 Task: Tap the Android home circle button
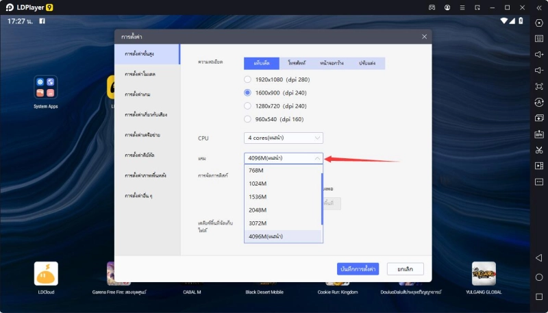[539, 277]
